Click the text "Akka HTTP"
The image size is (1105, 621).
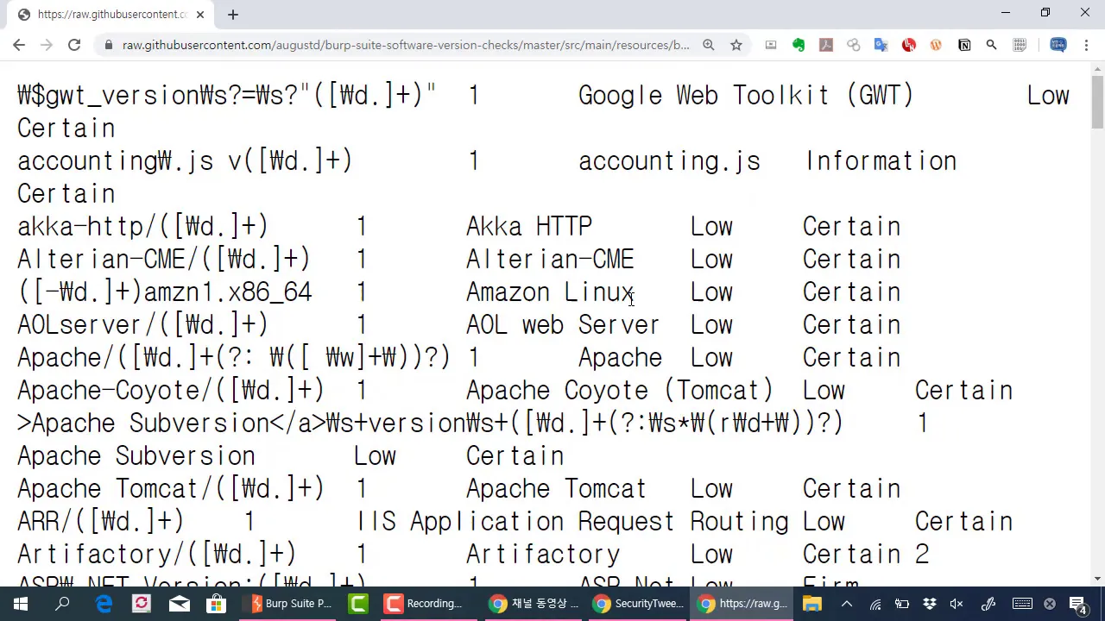pos(529,226)
